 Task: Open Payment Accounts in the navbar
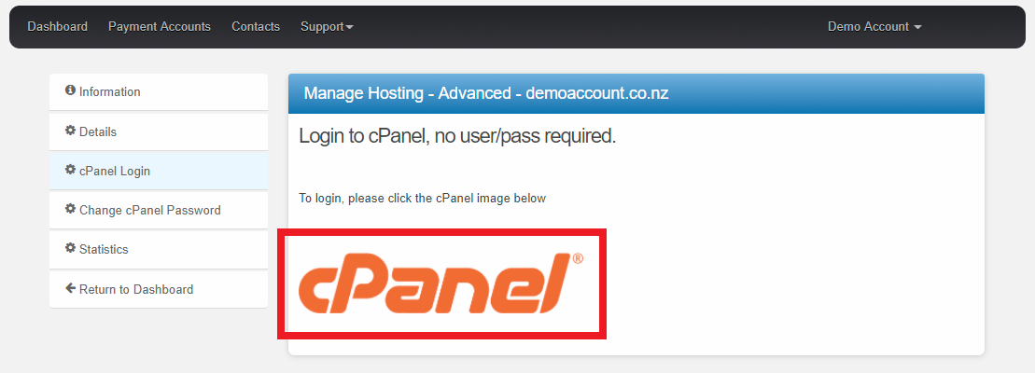tap(160, 27)
